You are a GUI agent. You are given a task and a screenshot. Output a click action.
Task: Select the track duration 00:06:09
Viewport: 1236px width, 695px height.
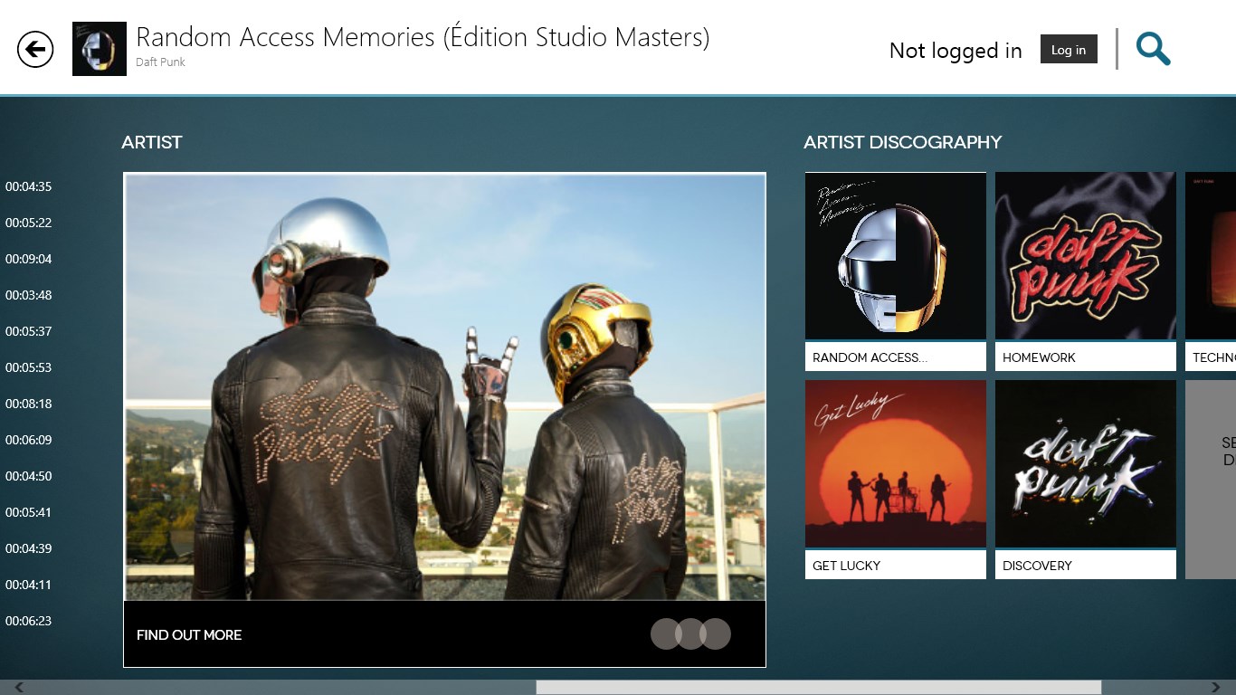click(x=28, y=440)
